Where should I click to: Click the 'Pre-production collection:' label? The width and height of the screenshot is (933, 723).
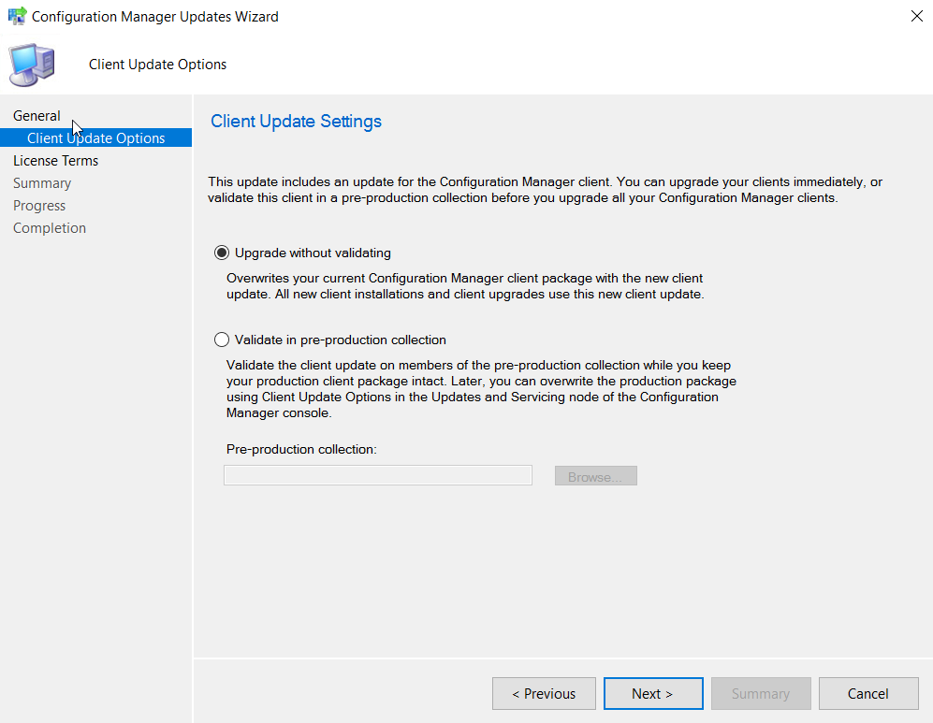coord(301,450)
